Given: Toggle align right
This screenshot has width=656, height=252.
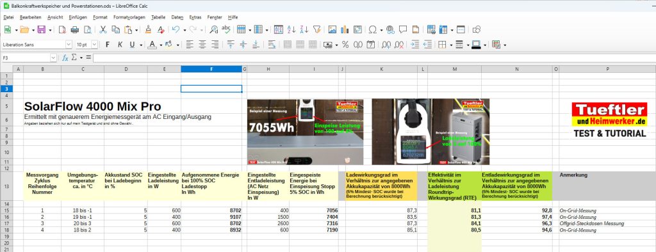Looking at the screenshot, I should pyautogui.click(x=215, y=45).
